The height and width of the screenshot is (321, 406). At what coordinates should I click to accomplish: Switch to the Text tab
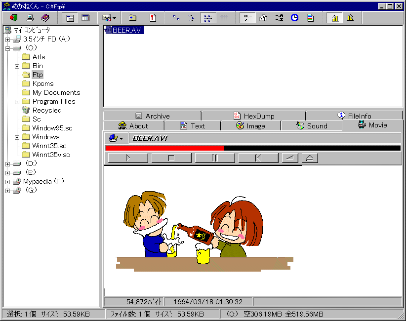click(193, 126)
